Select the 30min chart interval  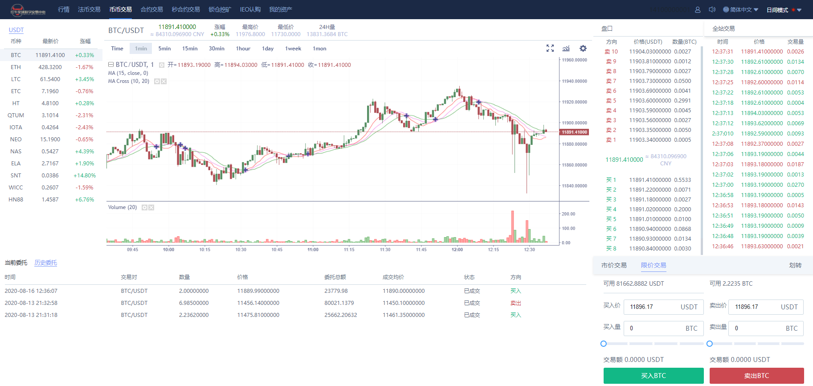(217, 49)
